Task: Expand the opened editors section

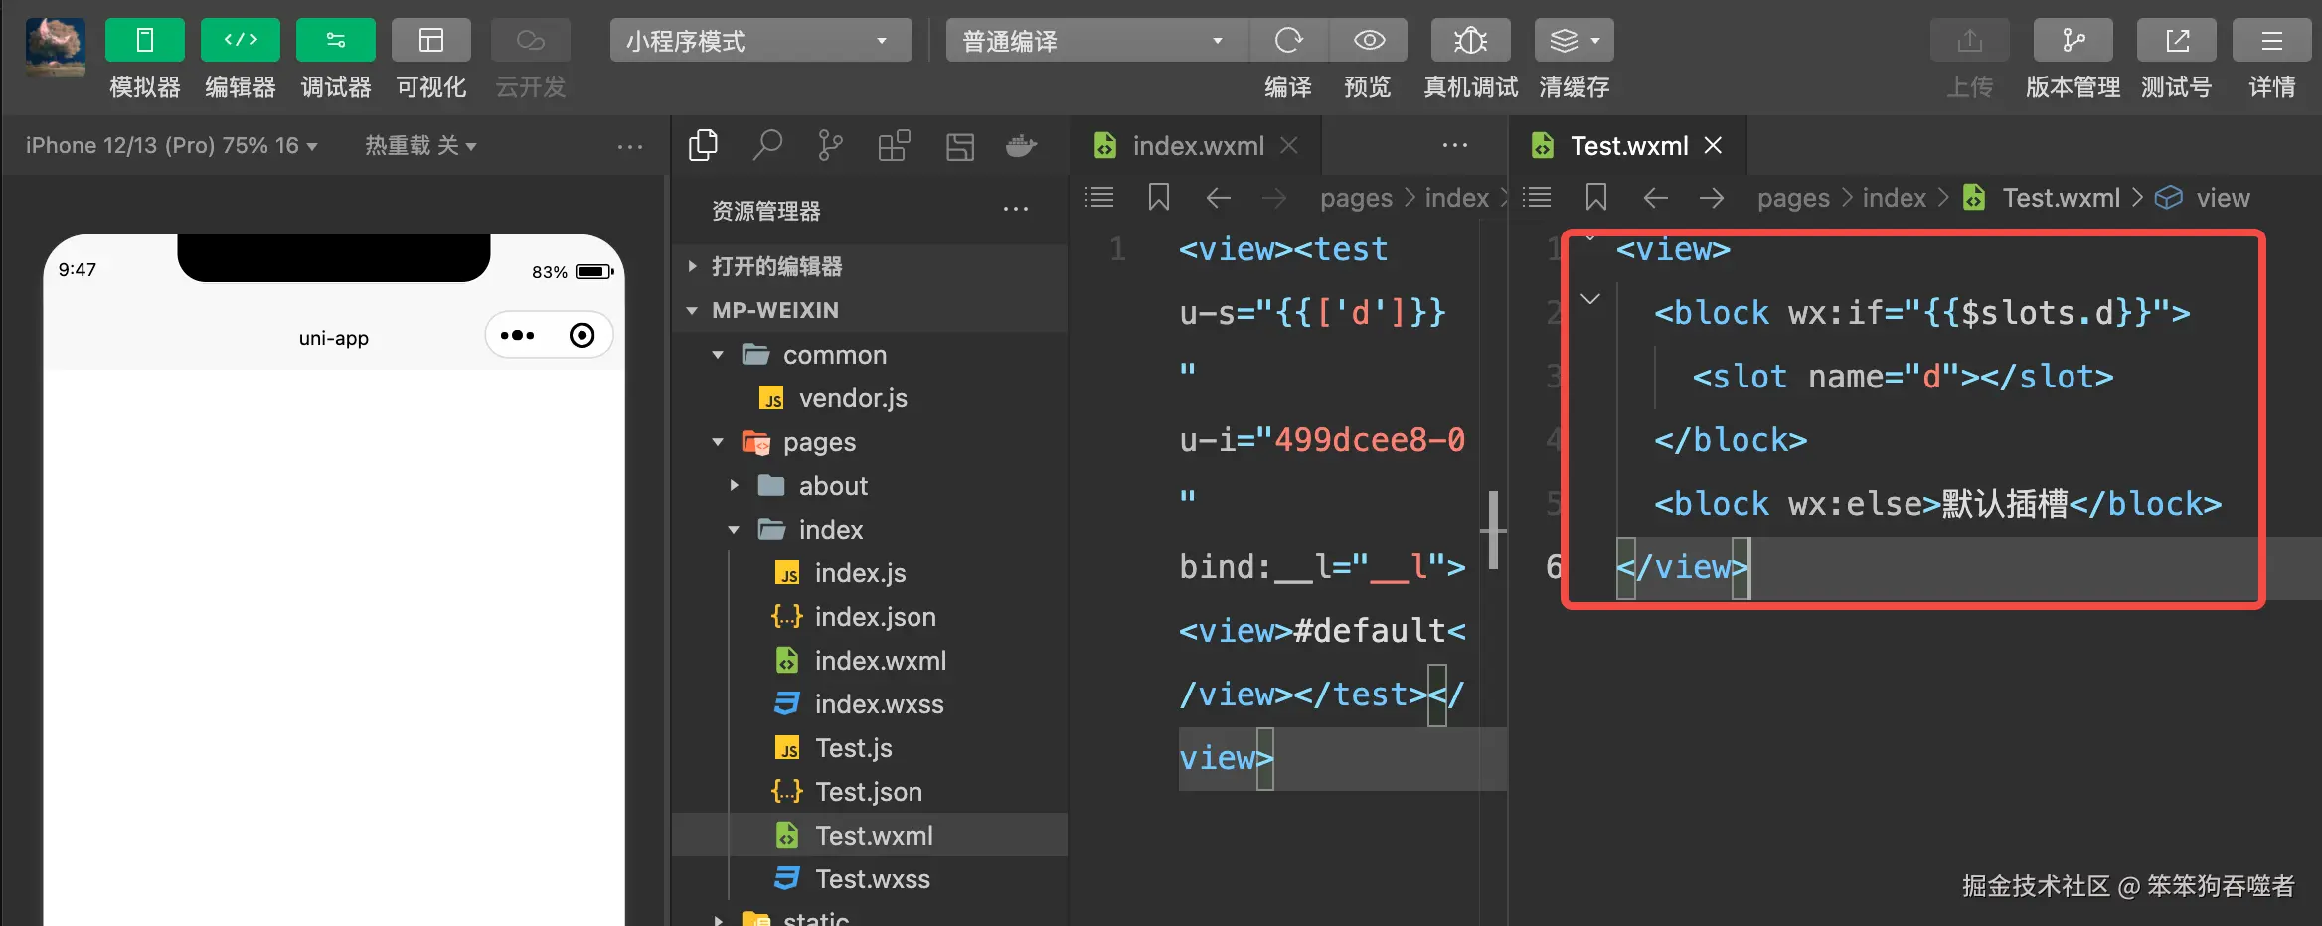Action: coord(870,266)
